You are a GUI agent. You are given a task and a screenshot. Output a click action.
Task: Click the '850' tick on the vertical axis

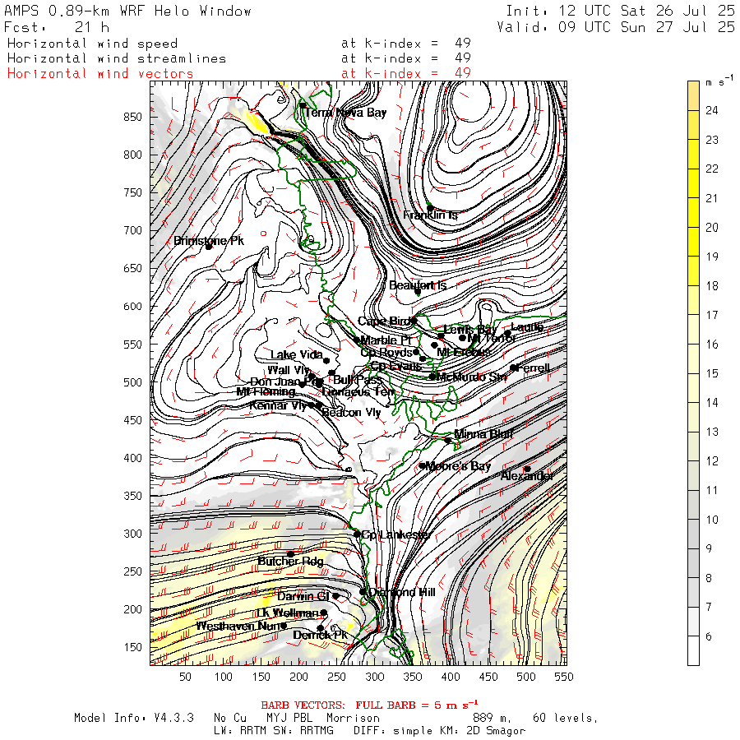click(x=132, y=117)
